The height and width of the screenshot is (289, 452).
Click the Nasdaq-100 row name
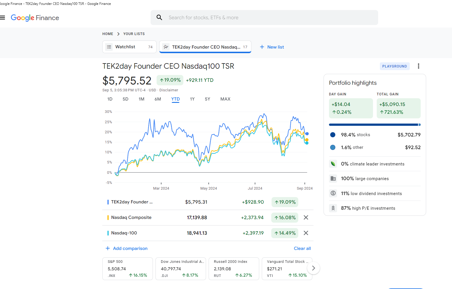[124, 233]
